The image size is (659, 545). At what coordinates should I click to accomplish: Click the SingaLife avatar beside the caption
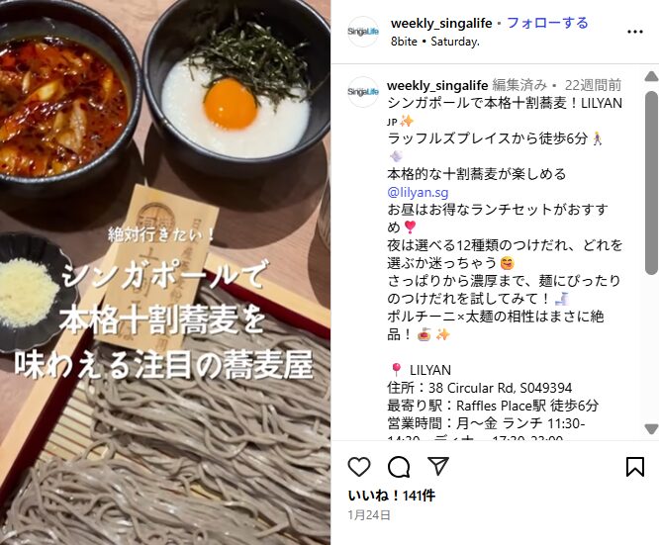click(363, 92)
